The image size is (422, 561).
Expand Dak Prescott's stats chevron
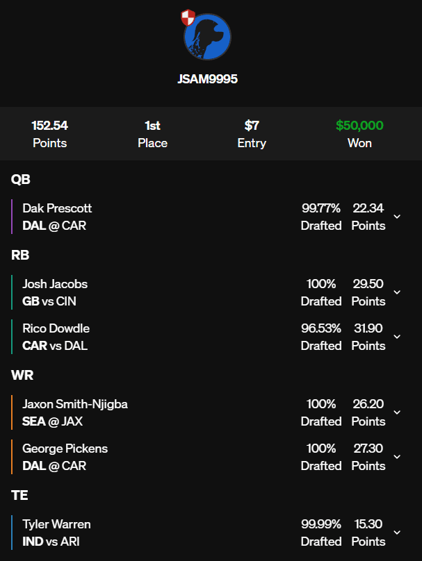(x=397, y=217)
